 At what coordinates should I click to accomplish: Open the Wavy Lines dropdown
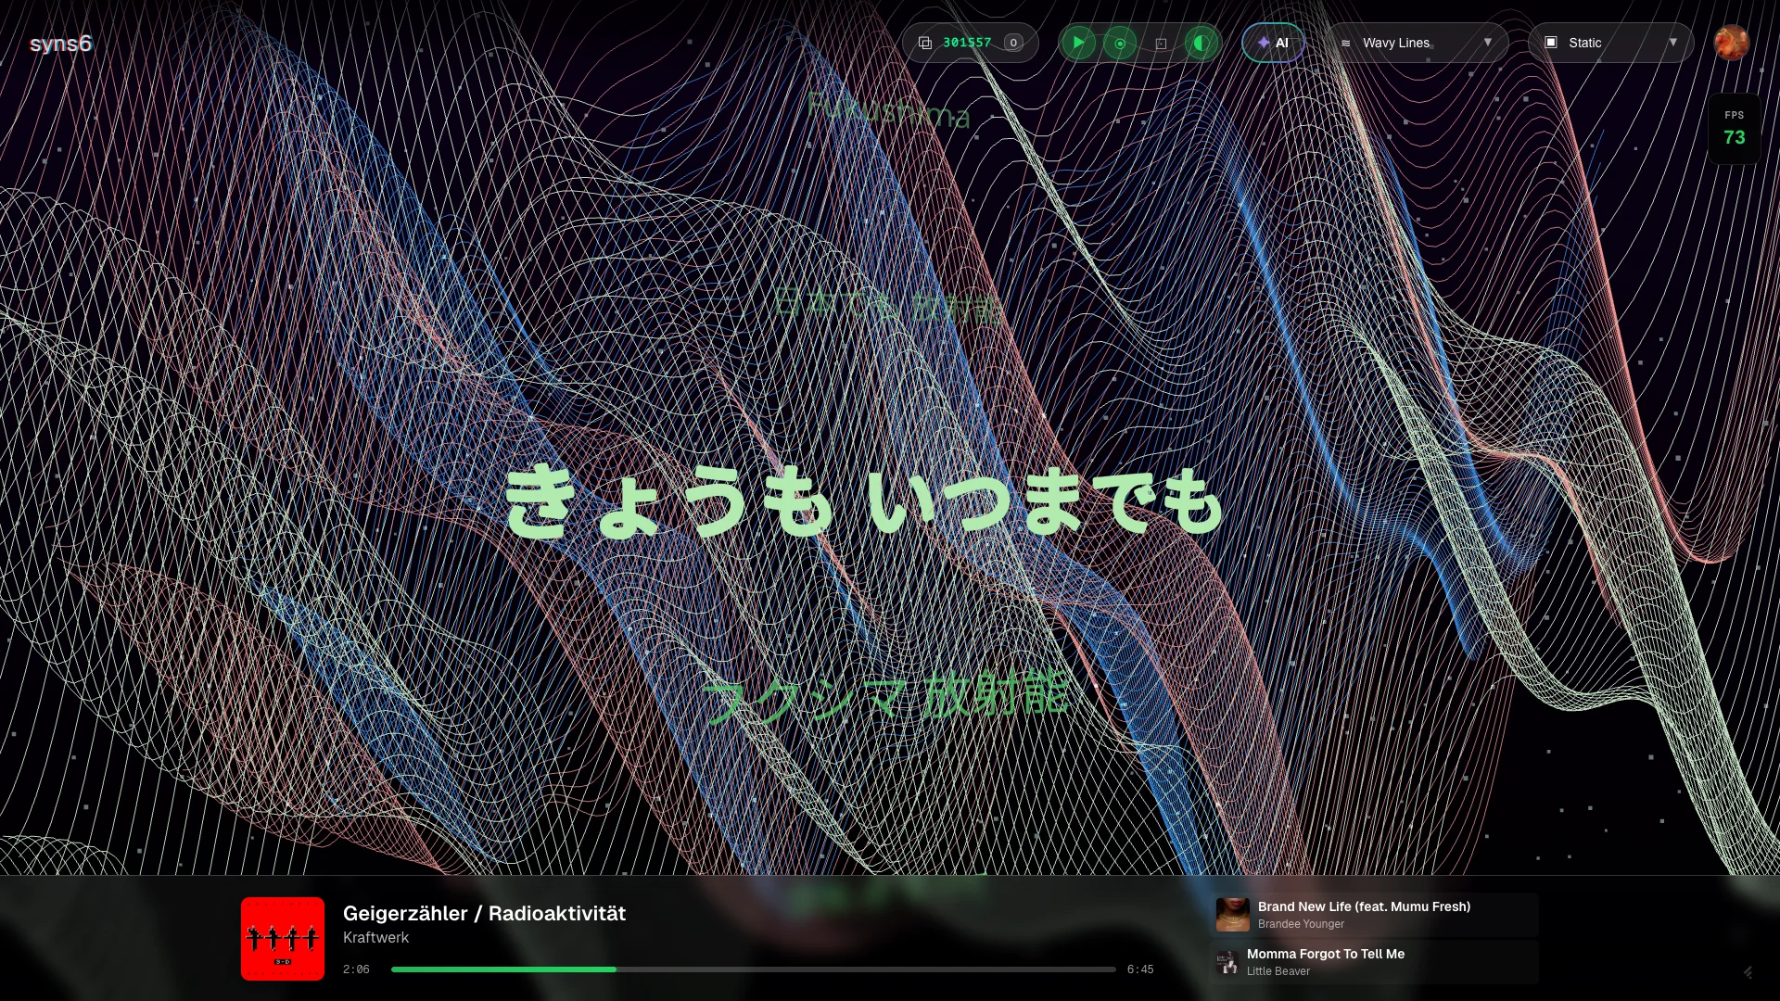tap(1417, 43)
